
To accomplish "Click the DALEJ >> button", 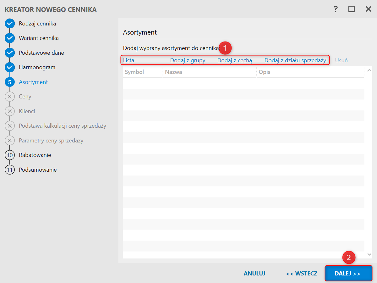I will pos(348,273).
